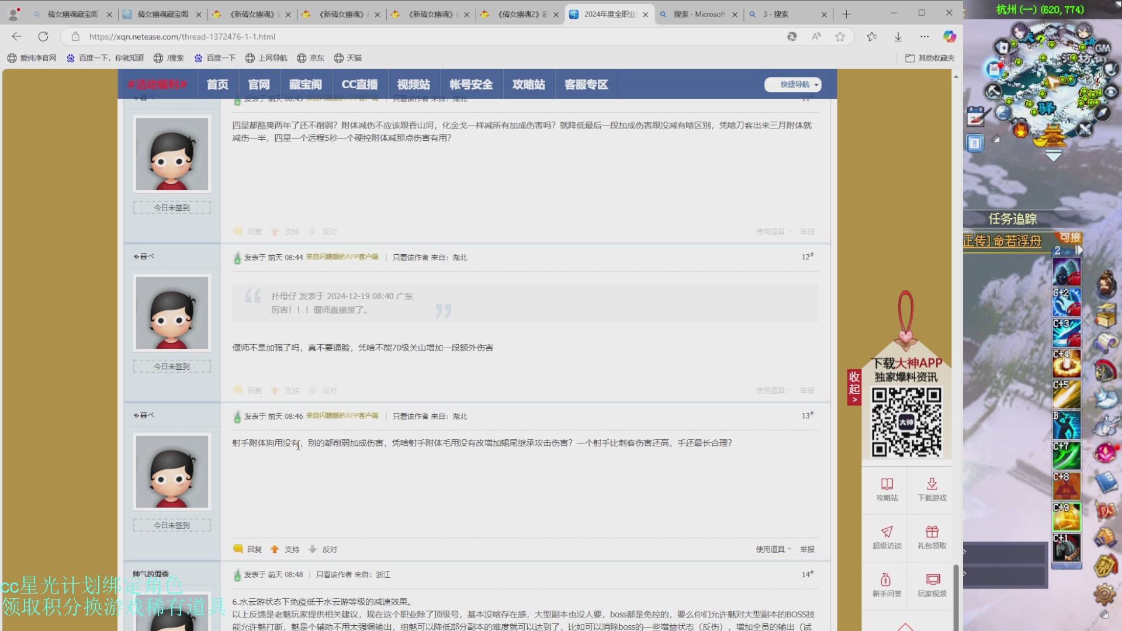Click GM button on game minimap
Viewport: 1122px width, 631px height.
(1102, 48)
